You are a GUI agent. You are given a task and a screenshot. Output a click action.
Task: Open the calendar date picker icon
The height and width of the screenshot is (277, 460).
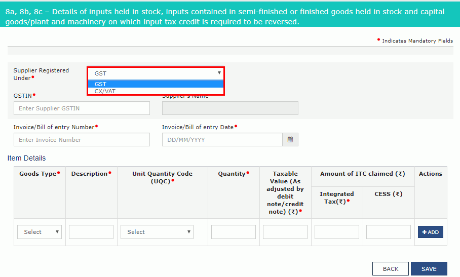pyautogui.click(x=290, y=140)
